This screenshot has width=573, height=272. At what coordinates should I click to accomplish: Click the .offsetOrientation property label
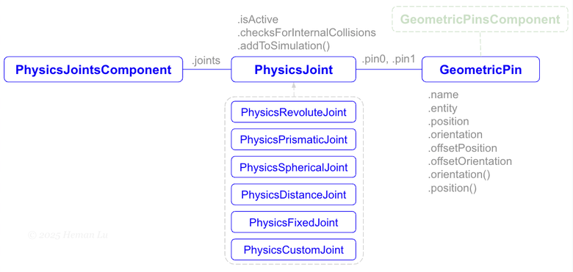[x=469, y=161]
